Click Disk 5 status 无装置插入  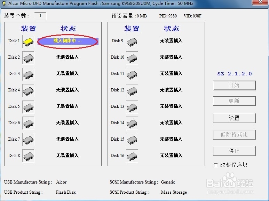point(68,106)
